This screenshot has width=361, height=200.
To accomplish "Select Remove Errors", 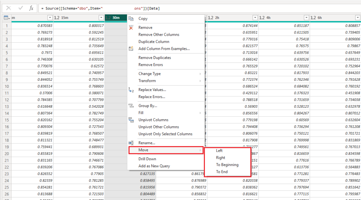I will click(x=151, y=65).
